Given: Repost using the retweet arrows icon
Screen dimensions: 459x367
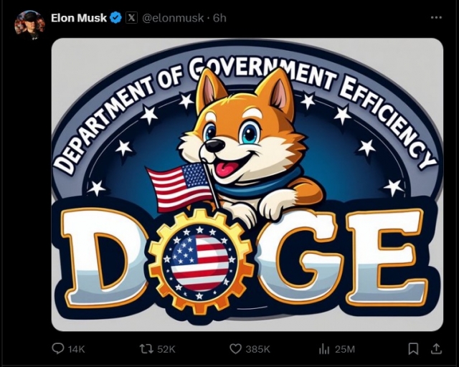Looking at the screenshot, I should (146, 349).
